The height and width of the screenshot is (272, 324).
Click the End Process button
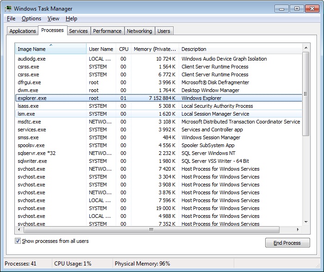click(x=287, y=243)
